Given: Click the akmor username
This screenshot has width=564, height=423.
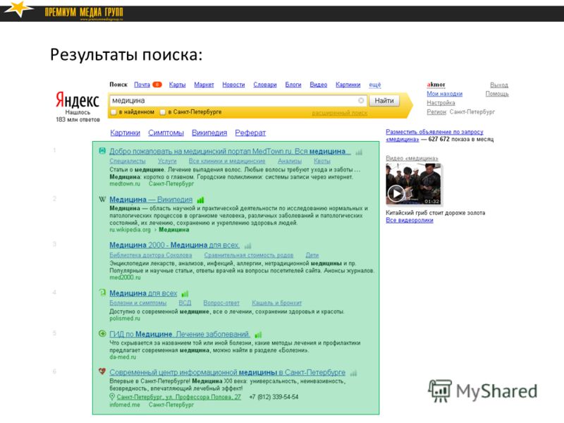Looking at the screenshot, I should pos(436,85).
